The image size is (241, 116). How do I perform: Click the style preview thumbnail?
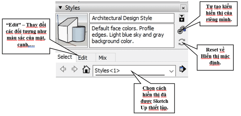(x=72, y=31)
